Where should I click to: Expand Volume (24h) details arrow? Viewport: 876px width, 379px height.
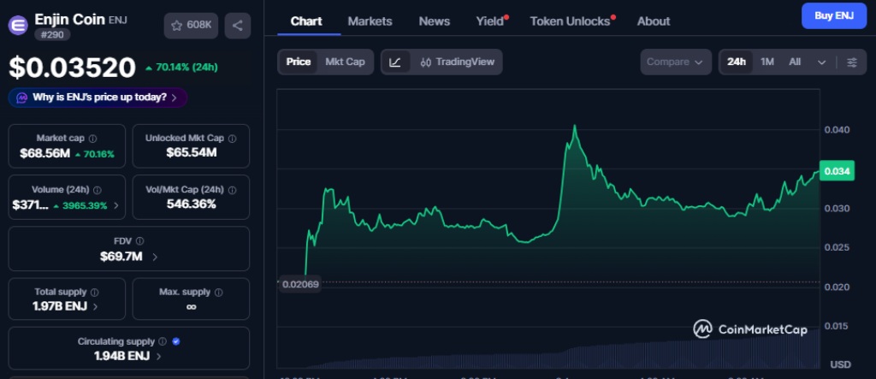point(116,205)
